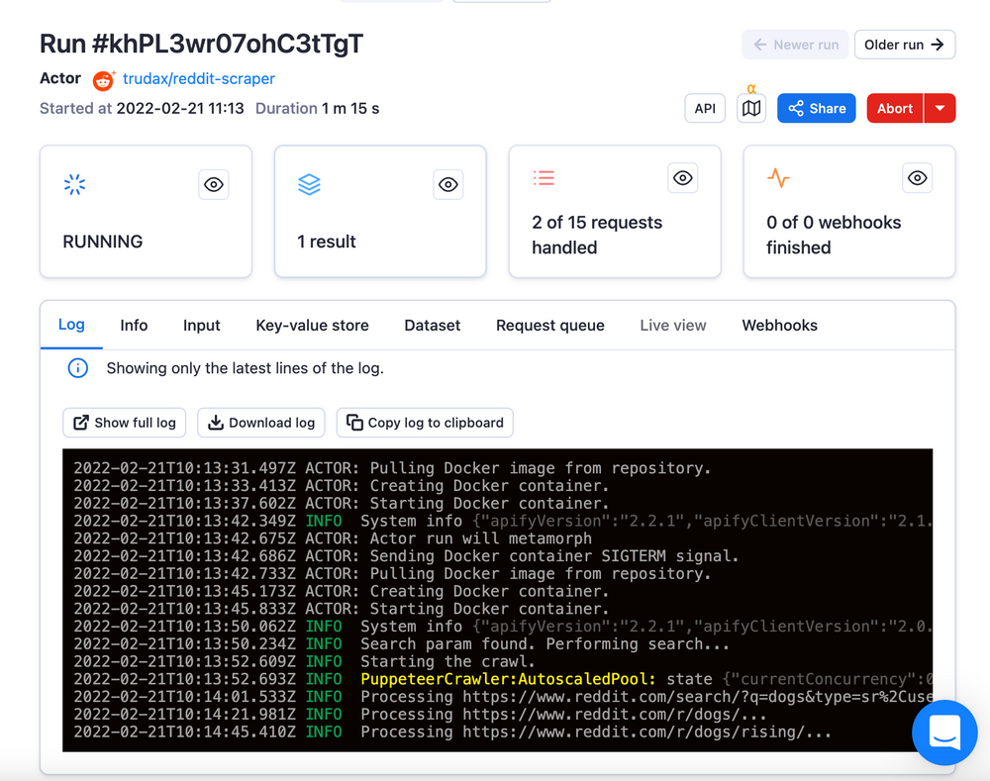This screenshot has width=990, height=781.
Task: Toggle the eye preview on the 1 result card
Action: 447,184
